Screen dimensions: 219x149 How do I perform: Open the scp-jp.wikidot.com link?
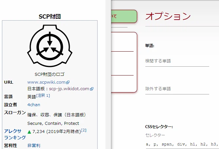(69, 89)
